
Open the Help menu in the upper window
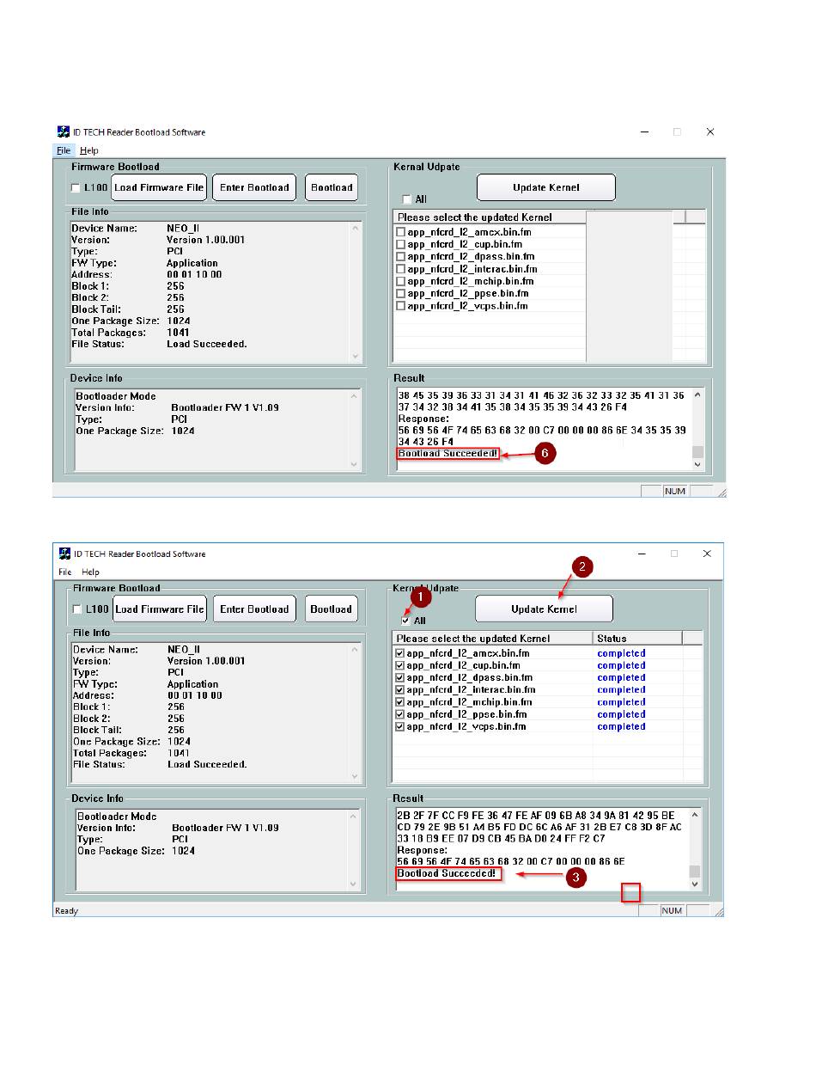tap(89, 150)
